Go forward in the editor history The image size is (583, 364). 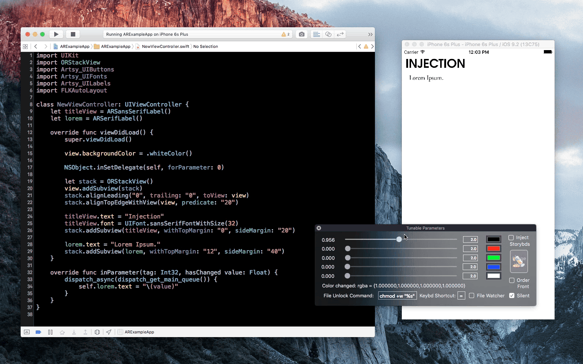point(46,46)
